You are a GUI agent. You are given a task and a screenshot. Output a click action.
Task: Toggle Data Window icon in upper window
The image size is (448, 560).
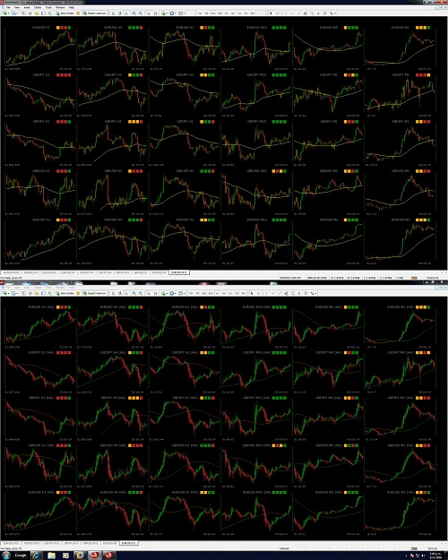(30, 13)
